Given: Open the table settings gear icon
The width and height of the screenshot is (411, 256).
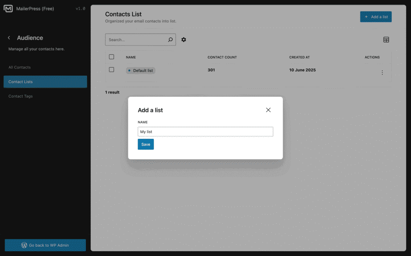Looking at the screenshot, I should coord(183,40).
